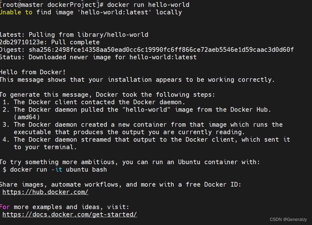This screenshot has width=312, height=225.
Task: Open the docs.docker.com get-started link
Action: coord(70,214)
